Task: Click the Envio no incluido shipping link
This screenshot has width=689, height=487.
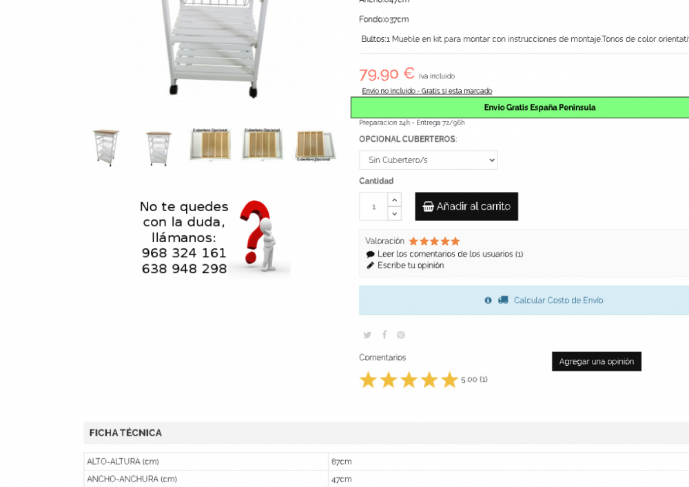Action: pyautogui.click(x=426, y=91)
